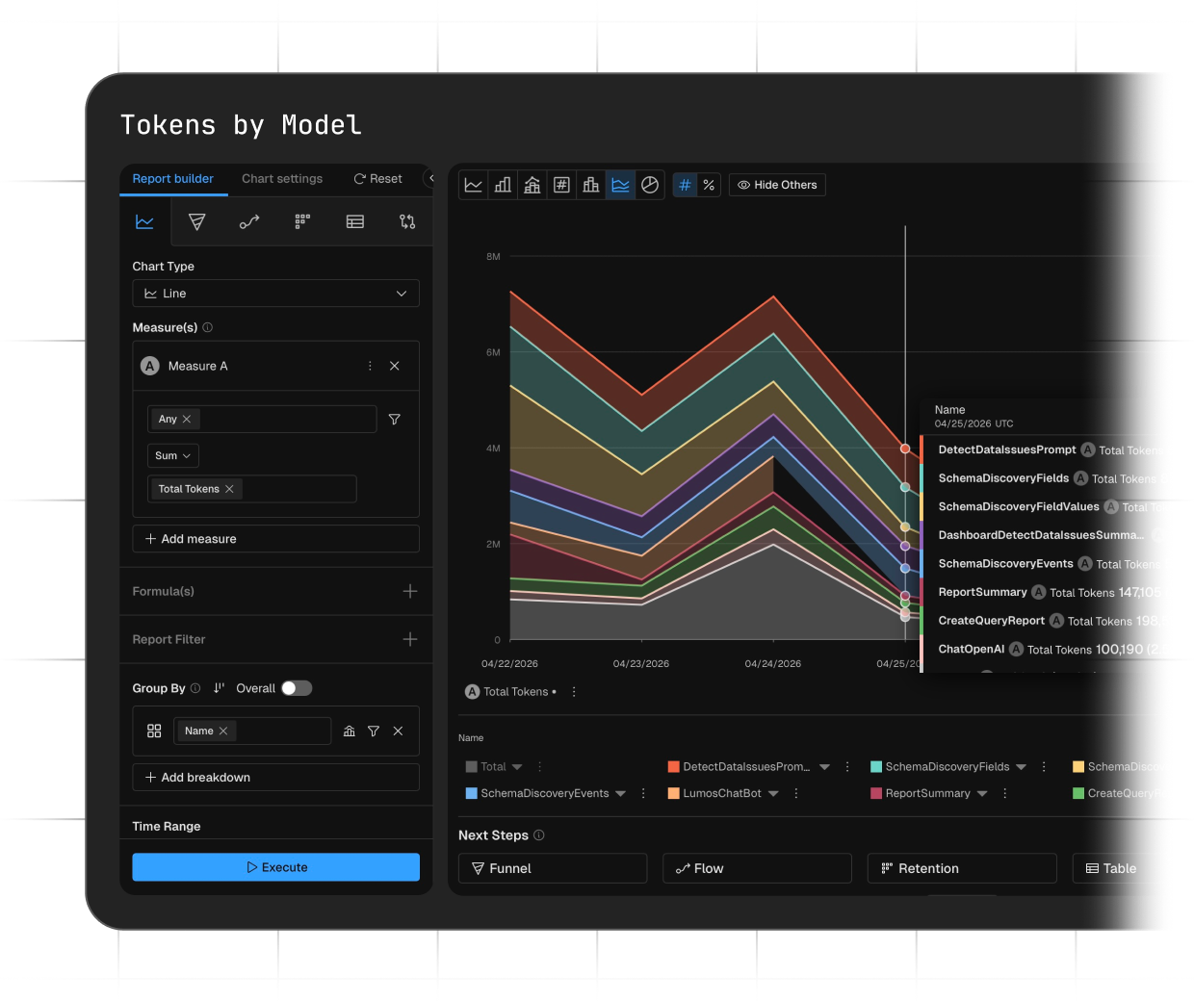
Task: Collapse the builder side panel arrow
Action: coord(431,178)
